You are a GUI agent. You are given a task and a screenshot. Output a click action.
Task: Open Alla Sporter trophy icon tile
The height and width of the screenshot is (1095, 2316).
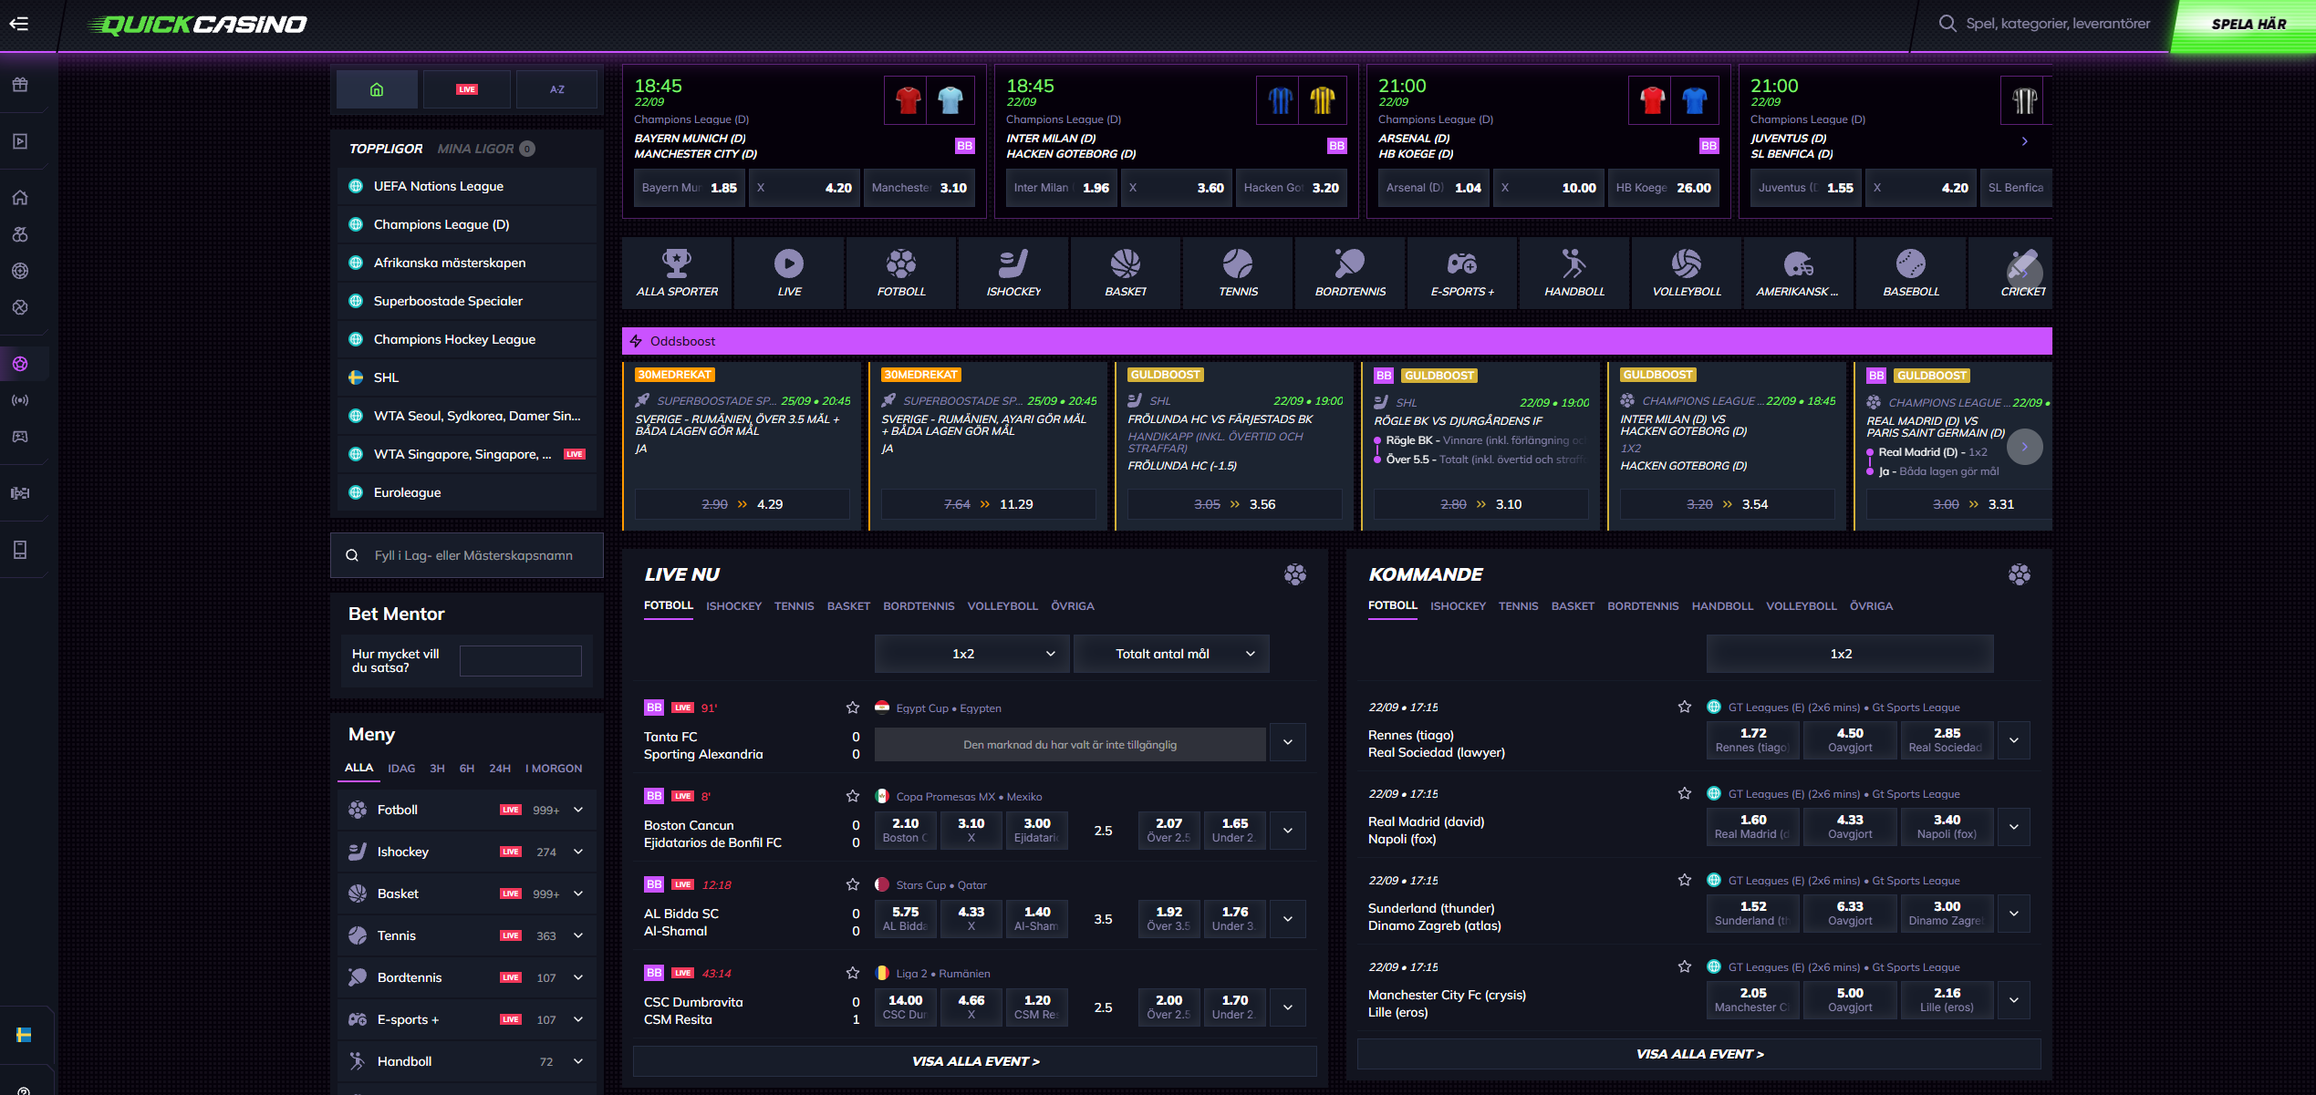677,272
